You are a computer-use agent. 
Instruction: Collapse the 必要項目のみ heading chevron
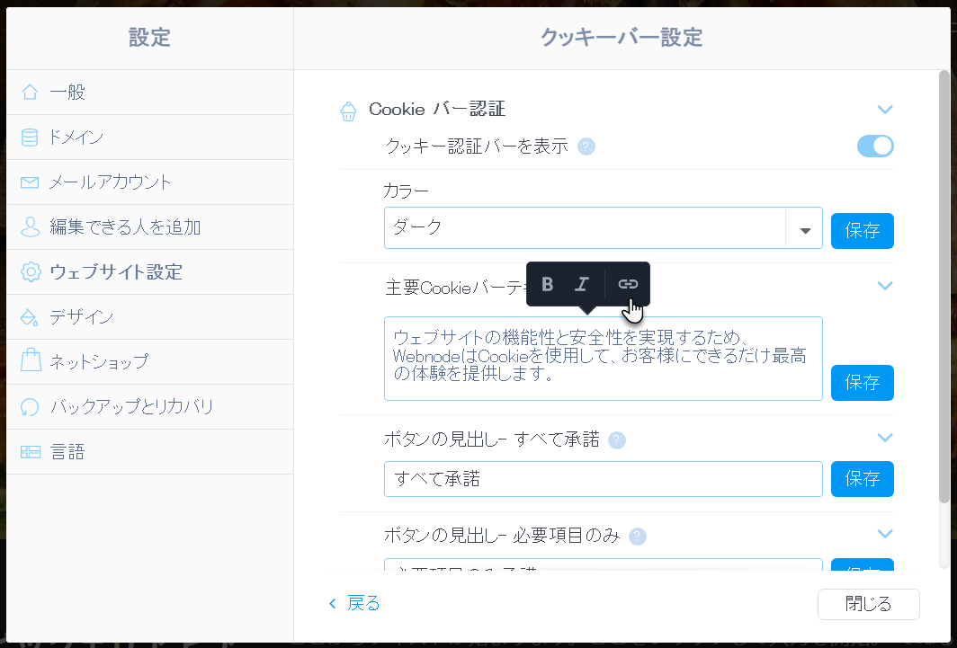pyautogui.click(x=884, y=534)
